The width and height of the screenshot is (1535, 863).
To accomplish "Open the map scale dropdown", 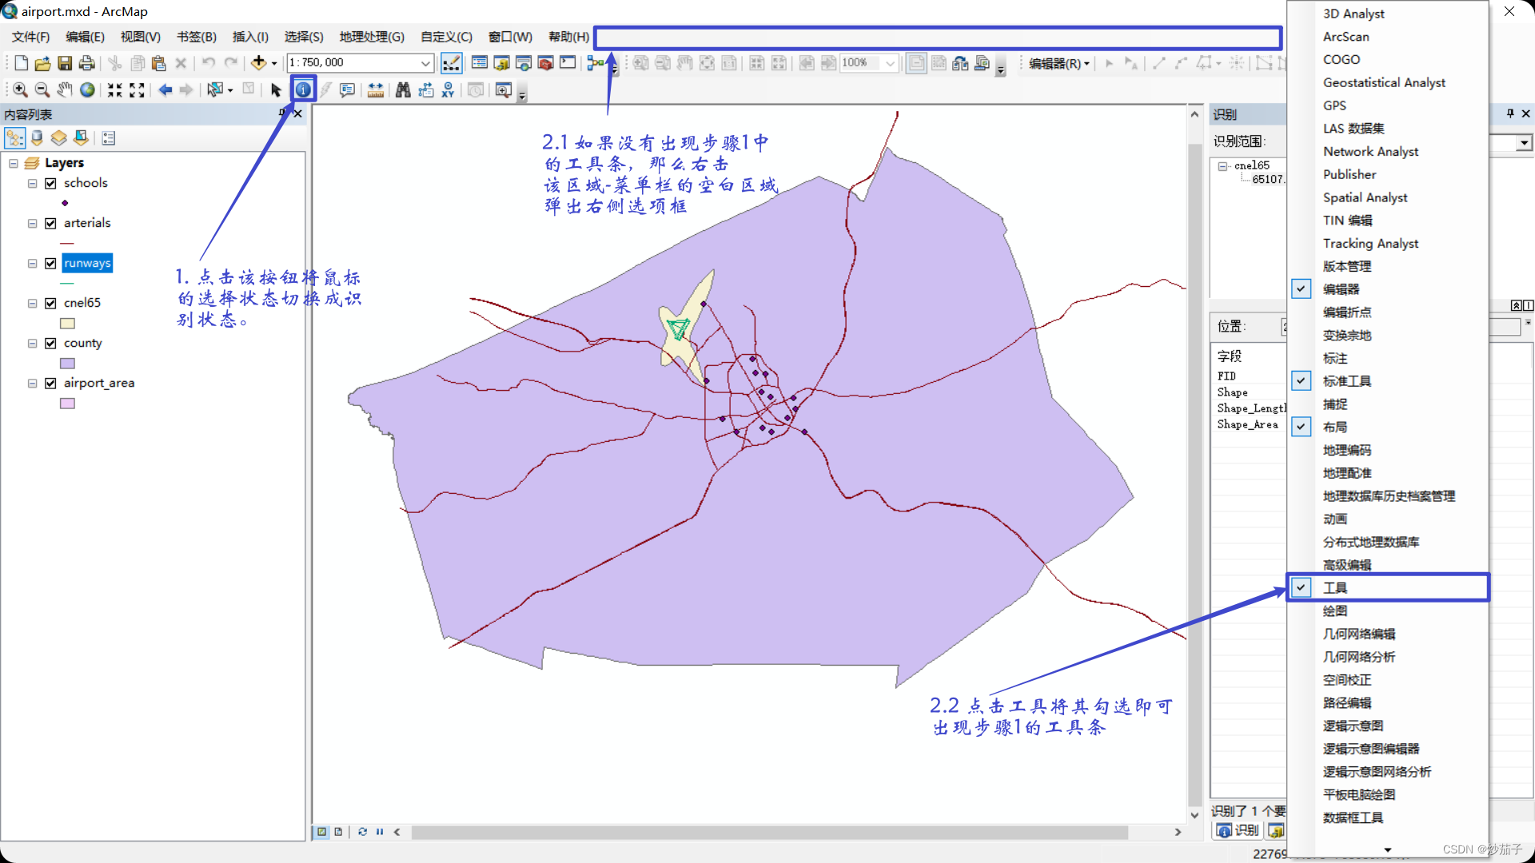I will coord(425,63).
